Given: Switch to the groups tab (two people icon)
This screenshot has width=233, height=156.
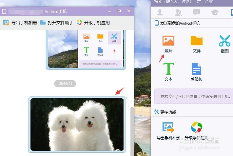Looking at the screenshot, I should [178, 12].
